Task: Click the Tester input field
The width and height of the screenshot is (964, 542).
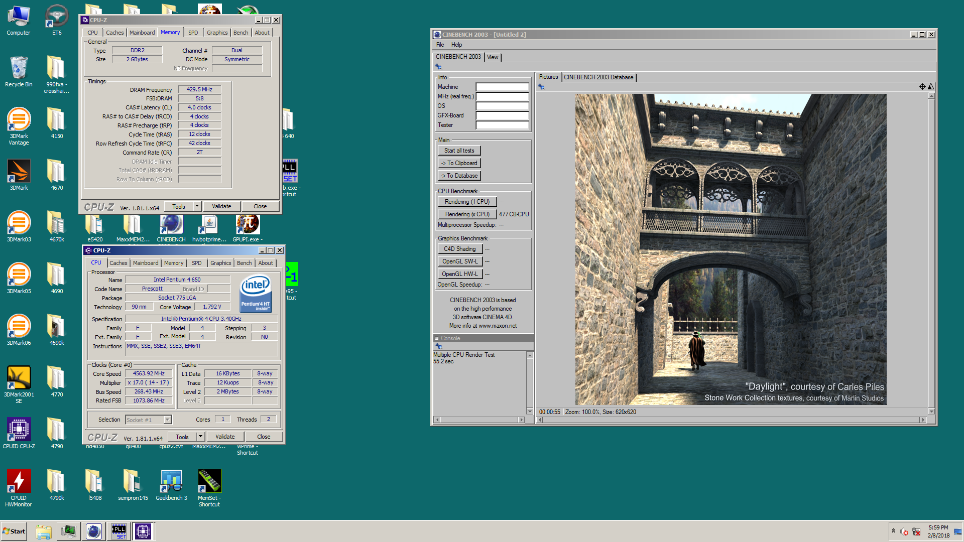Action: click(503, 125)
